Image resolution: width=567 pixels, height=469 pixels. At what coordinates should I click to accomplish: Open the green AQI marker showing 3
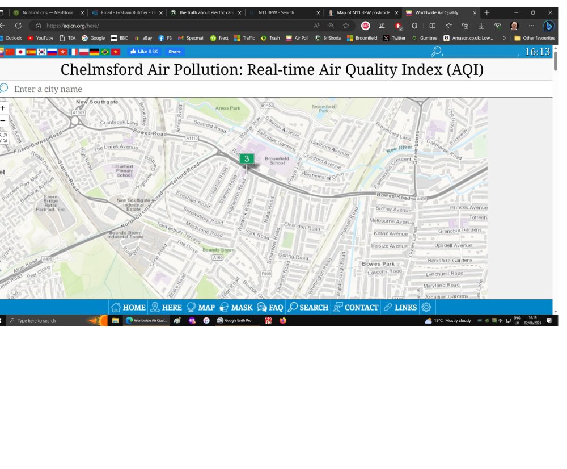[x=247, y=158]
